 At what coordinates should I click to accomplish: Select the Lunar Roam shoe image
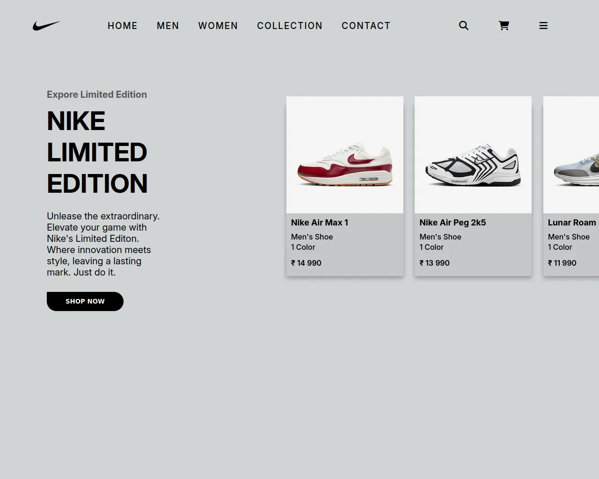coord(571,155)
